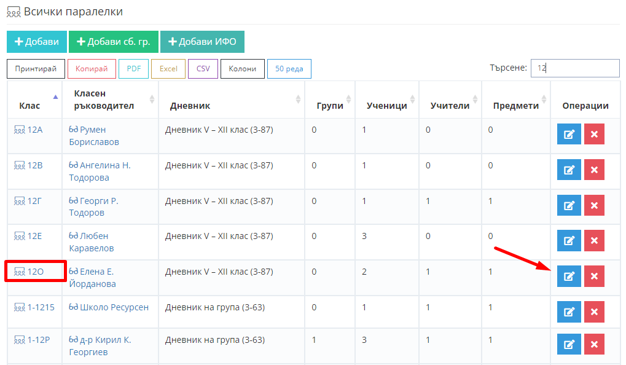
Task: Edit class 12В using pencil icon
Action: 569,170
